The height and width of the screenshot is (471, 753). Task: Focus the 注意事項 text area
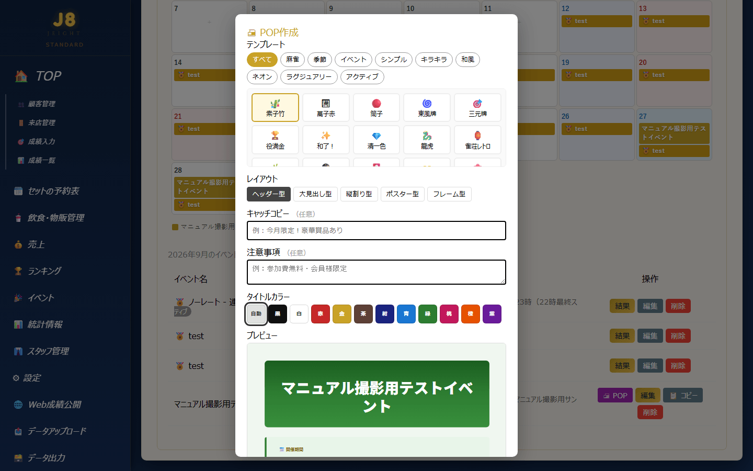[x=376, y=272]
